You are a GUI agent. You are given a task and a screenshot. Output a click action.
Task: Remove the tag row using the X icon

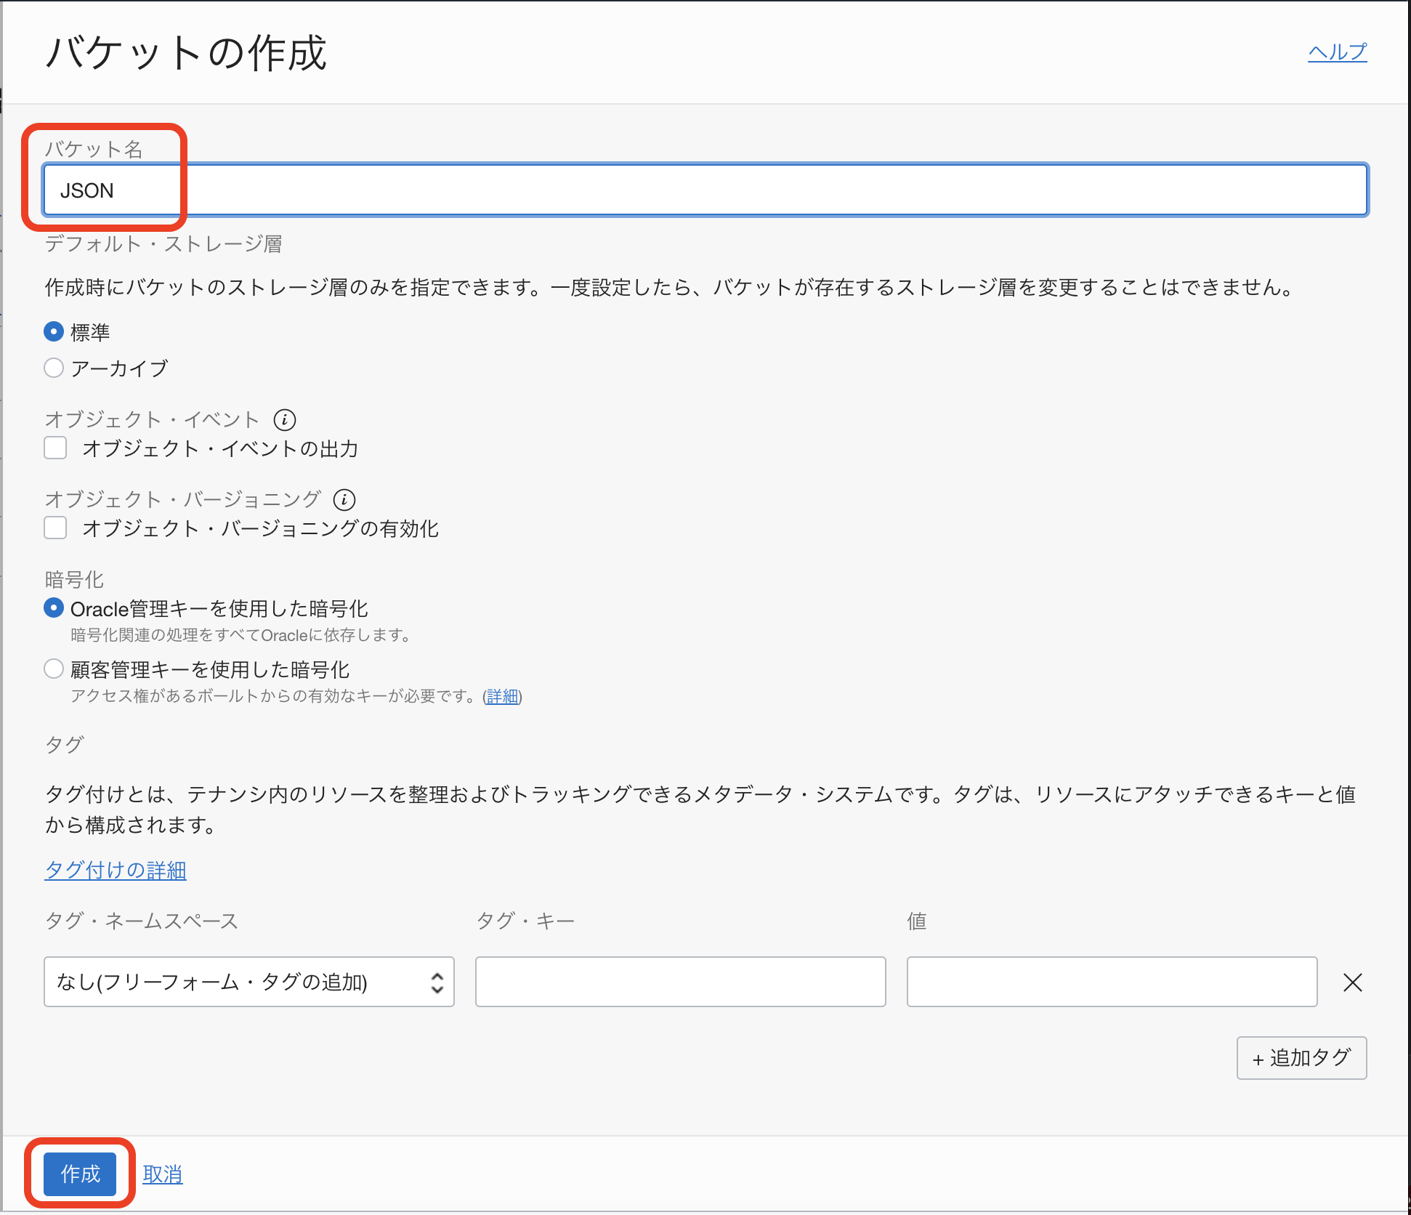click(x=1353, y=982)
